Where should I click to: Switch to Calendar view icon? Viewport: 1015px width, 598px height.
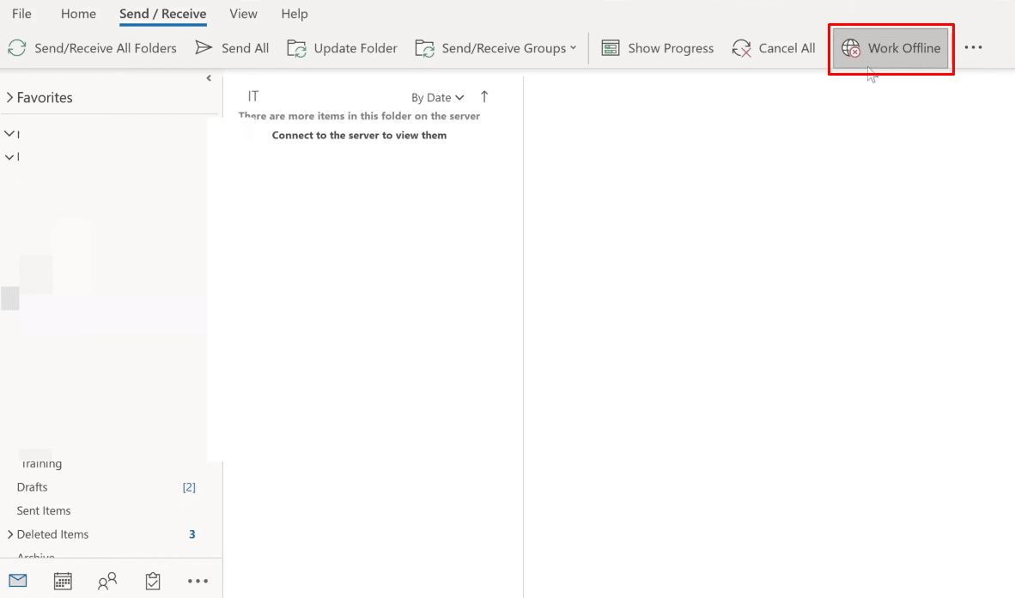[63, 581]
